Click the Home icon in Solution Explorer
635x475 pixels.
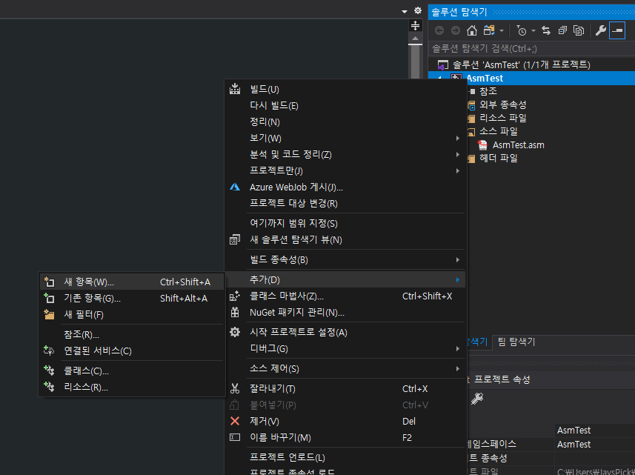(x=473, y=30)
